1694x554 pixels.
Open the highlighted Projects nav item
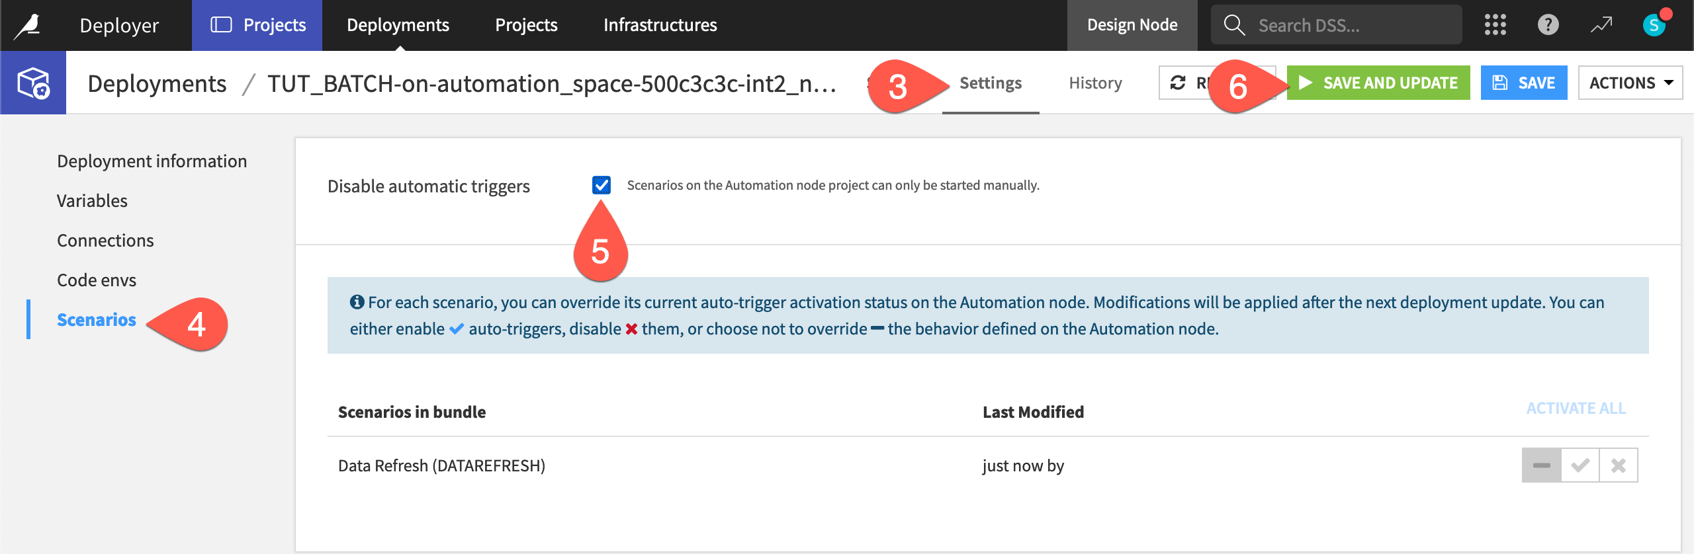pyautogui.click(x=257, y=25)
